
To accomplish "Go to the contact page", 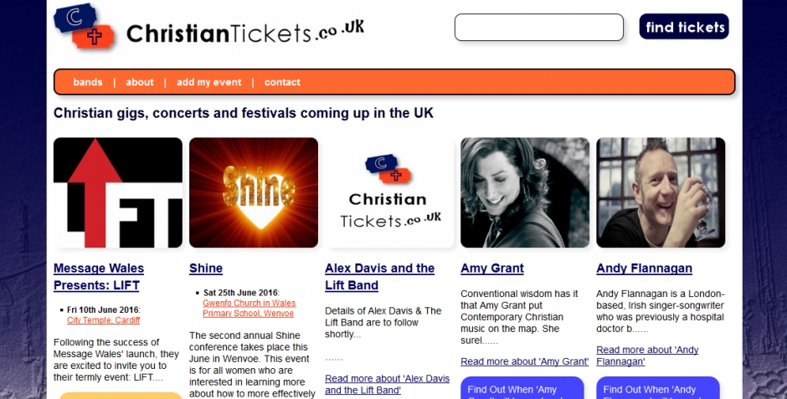I will [282, 82].
